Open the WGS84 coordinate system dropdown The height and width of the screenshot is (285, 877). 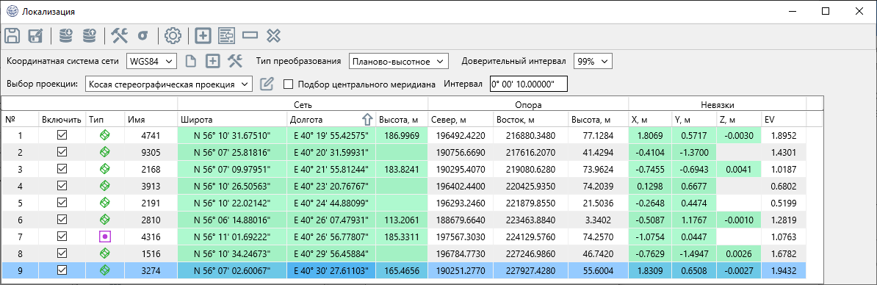pyautogui.click(x=151, y=62)
